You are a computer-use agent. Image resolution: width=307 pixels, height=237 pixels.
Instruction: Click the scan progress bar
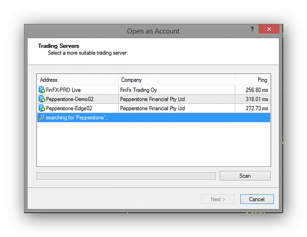click(126, 176)
